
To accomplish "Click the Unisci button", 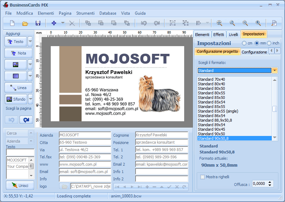I will pos(20,186).
